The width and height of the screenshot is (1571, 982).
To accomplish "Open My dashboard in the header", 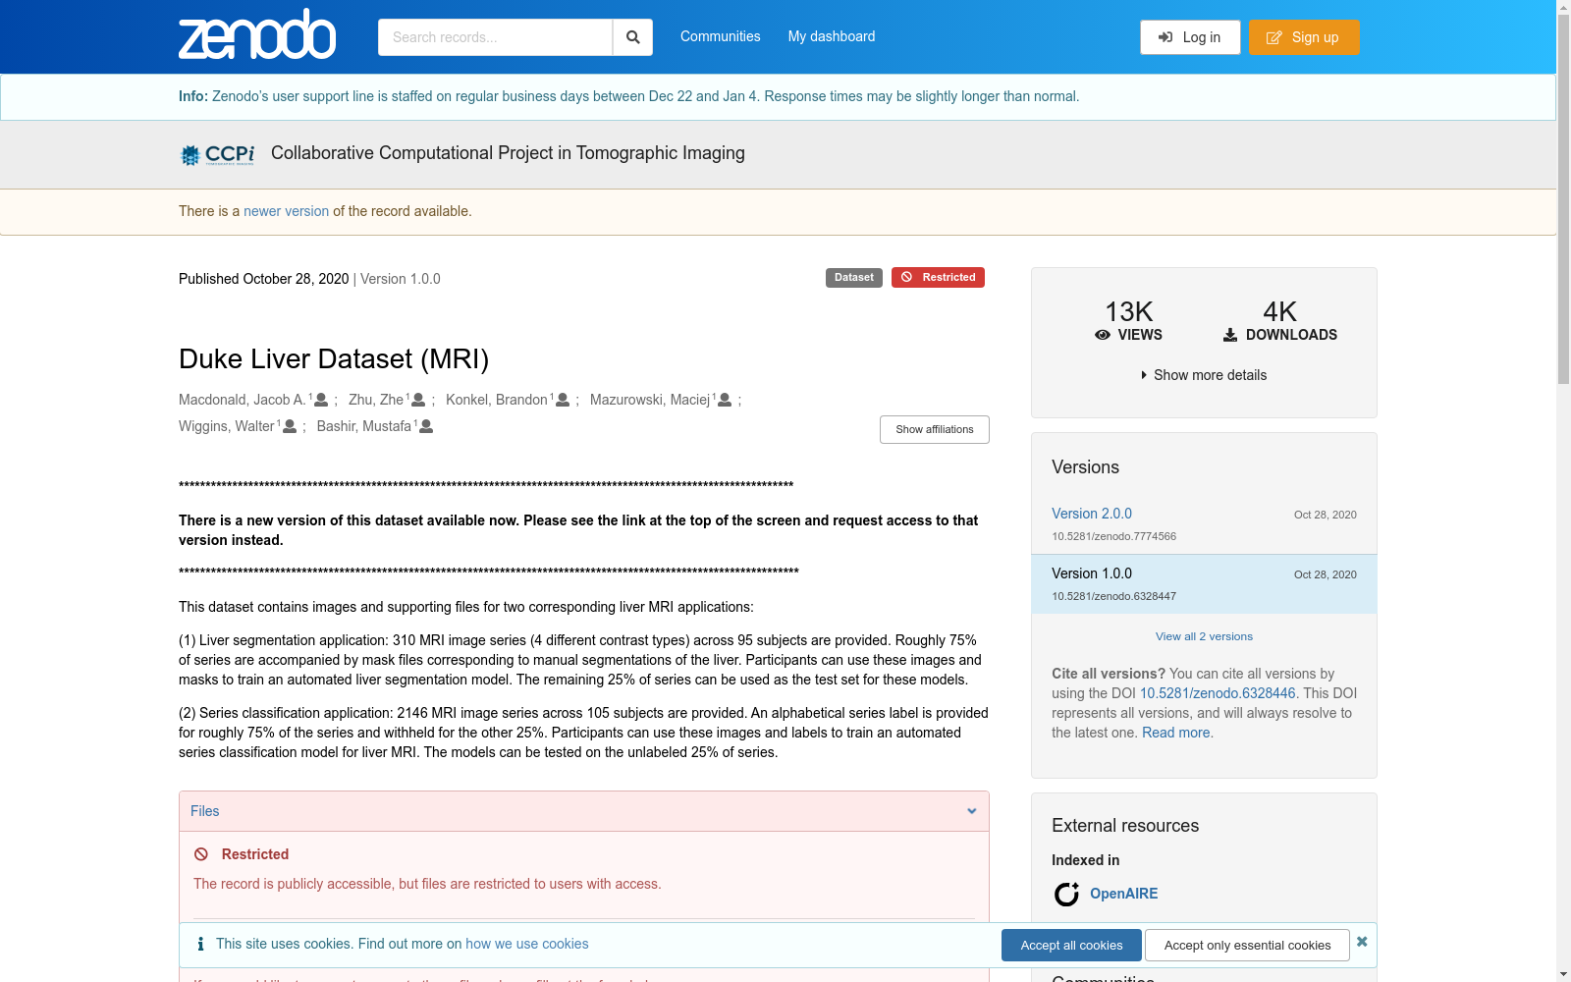I will pos(832,36).
